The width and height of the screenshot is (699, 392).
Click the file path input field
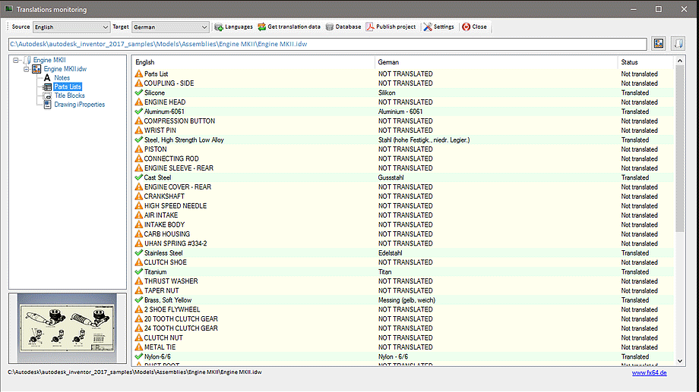(x=327, y=44)
